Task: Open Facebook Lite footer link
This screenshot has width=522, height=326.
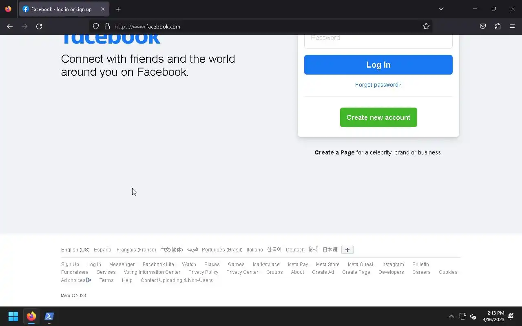Action: click(158, 264)
